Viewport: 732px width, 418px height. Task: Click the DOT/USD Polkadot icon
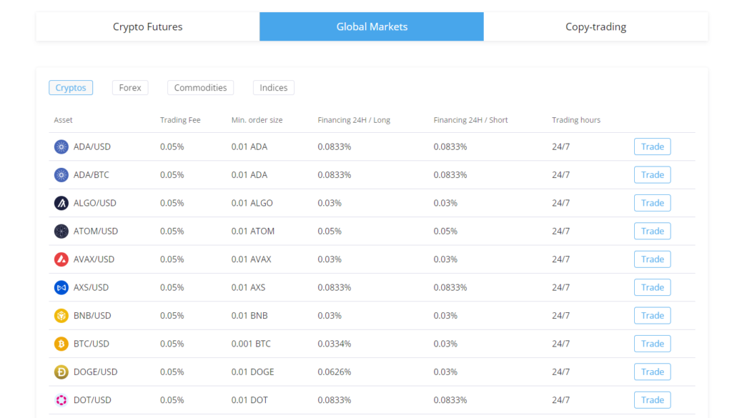click(61, 399)
